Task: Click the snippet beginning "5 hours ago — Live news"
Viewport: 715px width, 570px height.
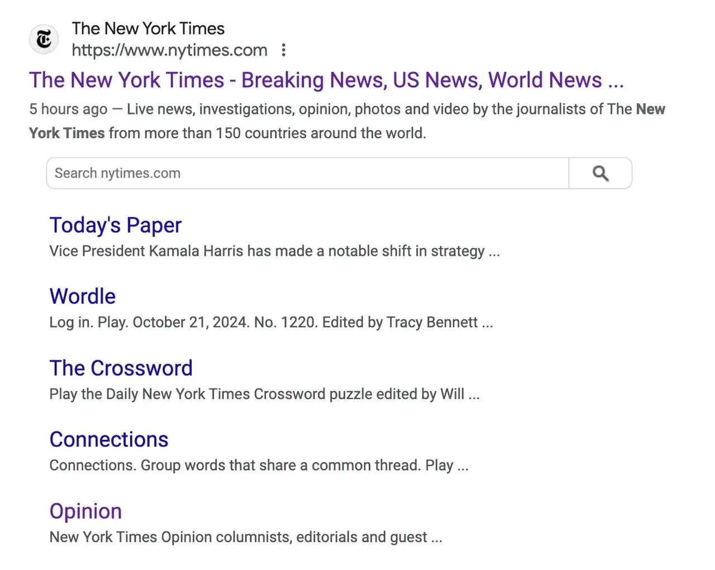Action: [x=347, y=121]
